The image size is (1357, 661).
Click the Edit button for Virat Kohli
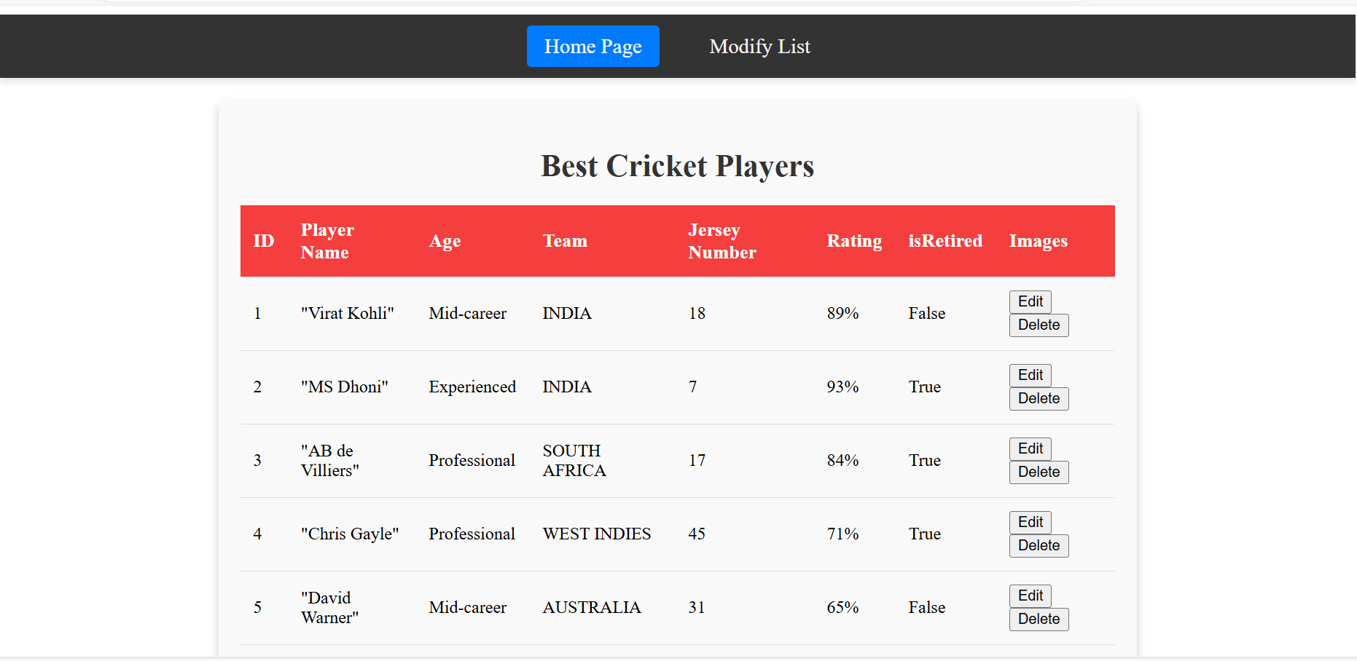point(1030,301)
